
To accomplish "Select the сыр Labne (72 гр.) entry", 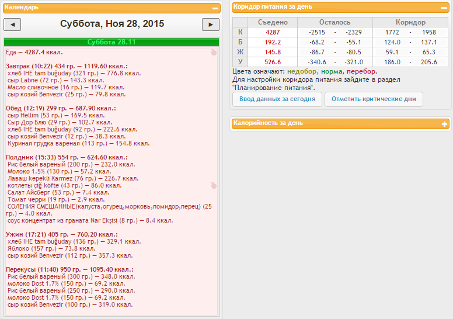I will pyautogui.click(x=56, y=80).
